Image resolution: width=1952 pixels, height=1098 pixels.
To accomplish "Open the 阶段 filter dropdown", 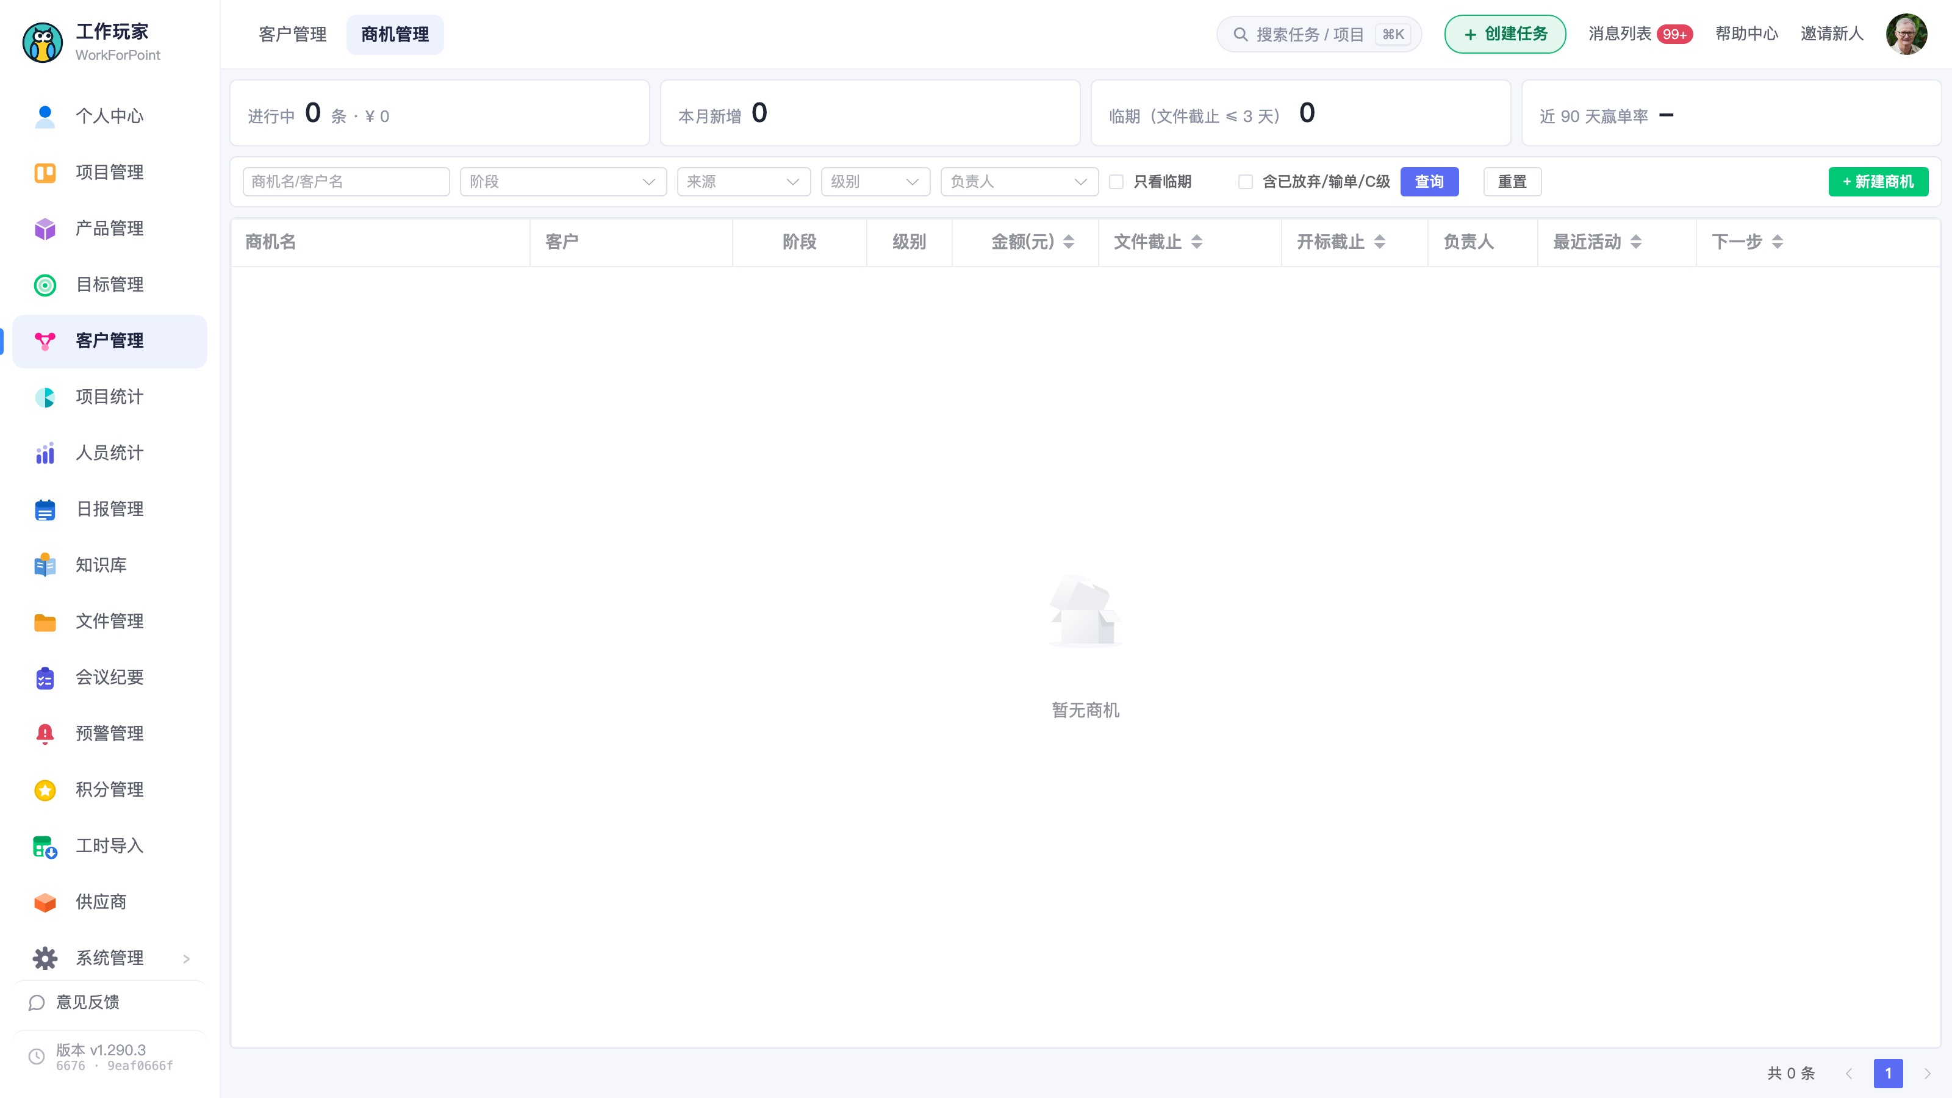I will [563, 182].
